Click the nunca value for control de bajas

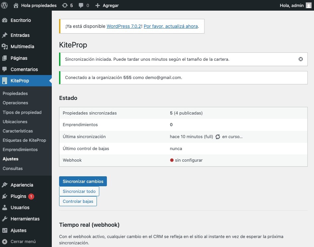point(176,149)
